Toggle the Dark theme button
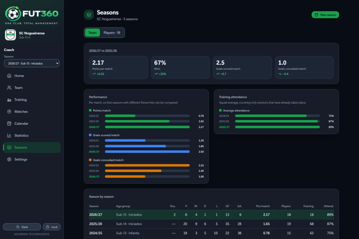The image size is (359, 239). tap(22, 227)
